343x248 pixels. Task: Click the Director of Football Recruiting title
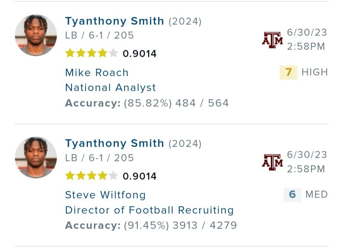[149, 210]
